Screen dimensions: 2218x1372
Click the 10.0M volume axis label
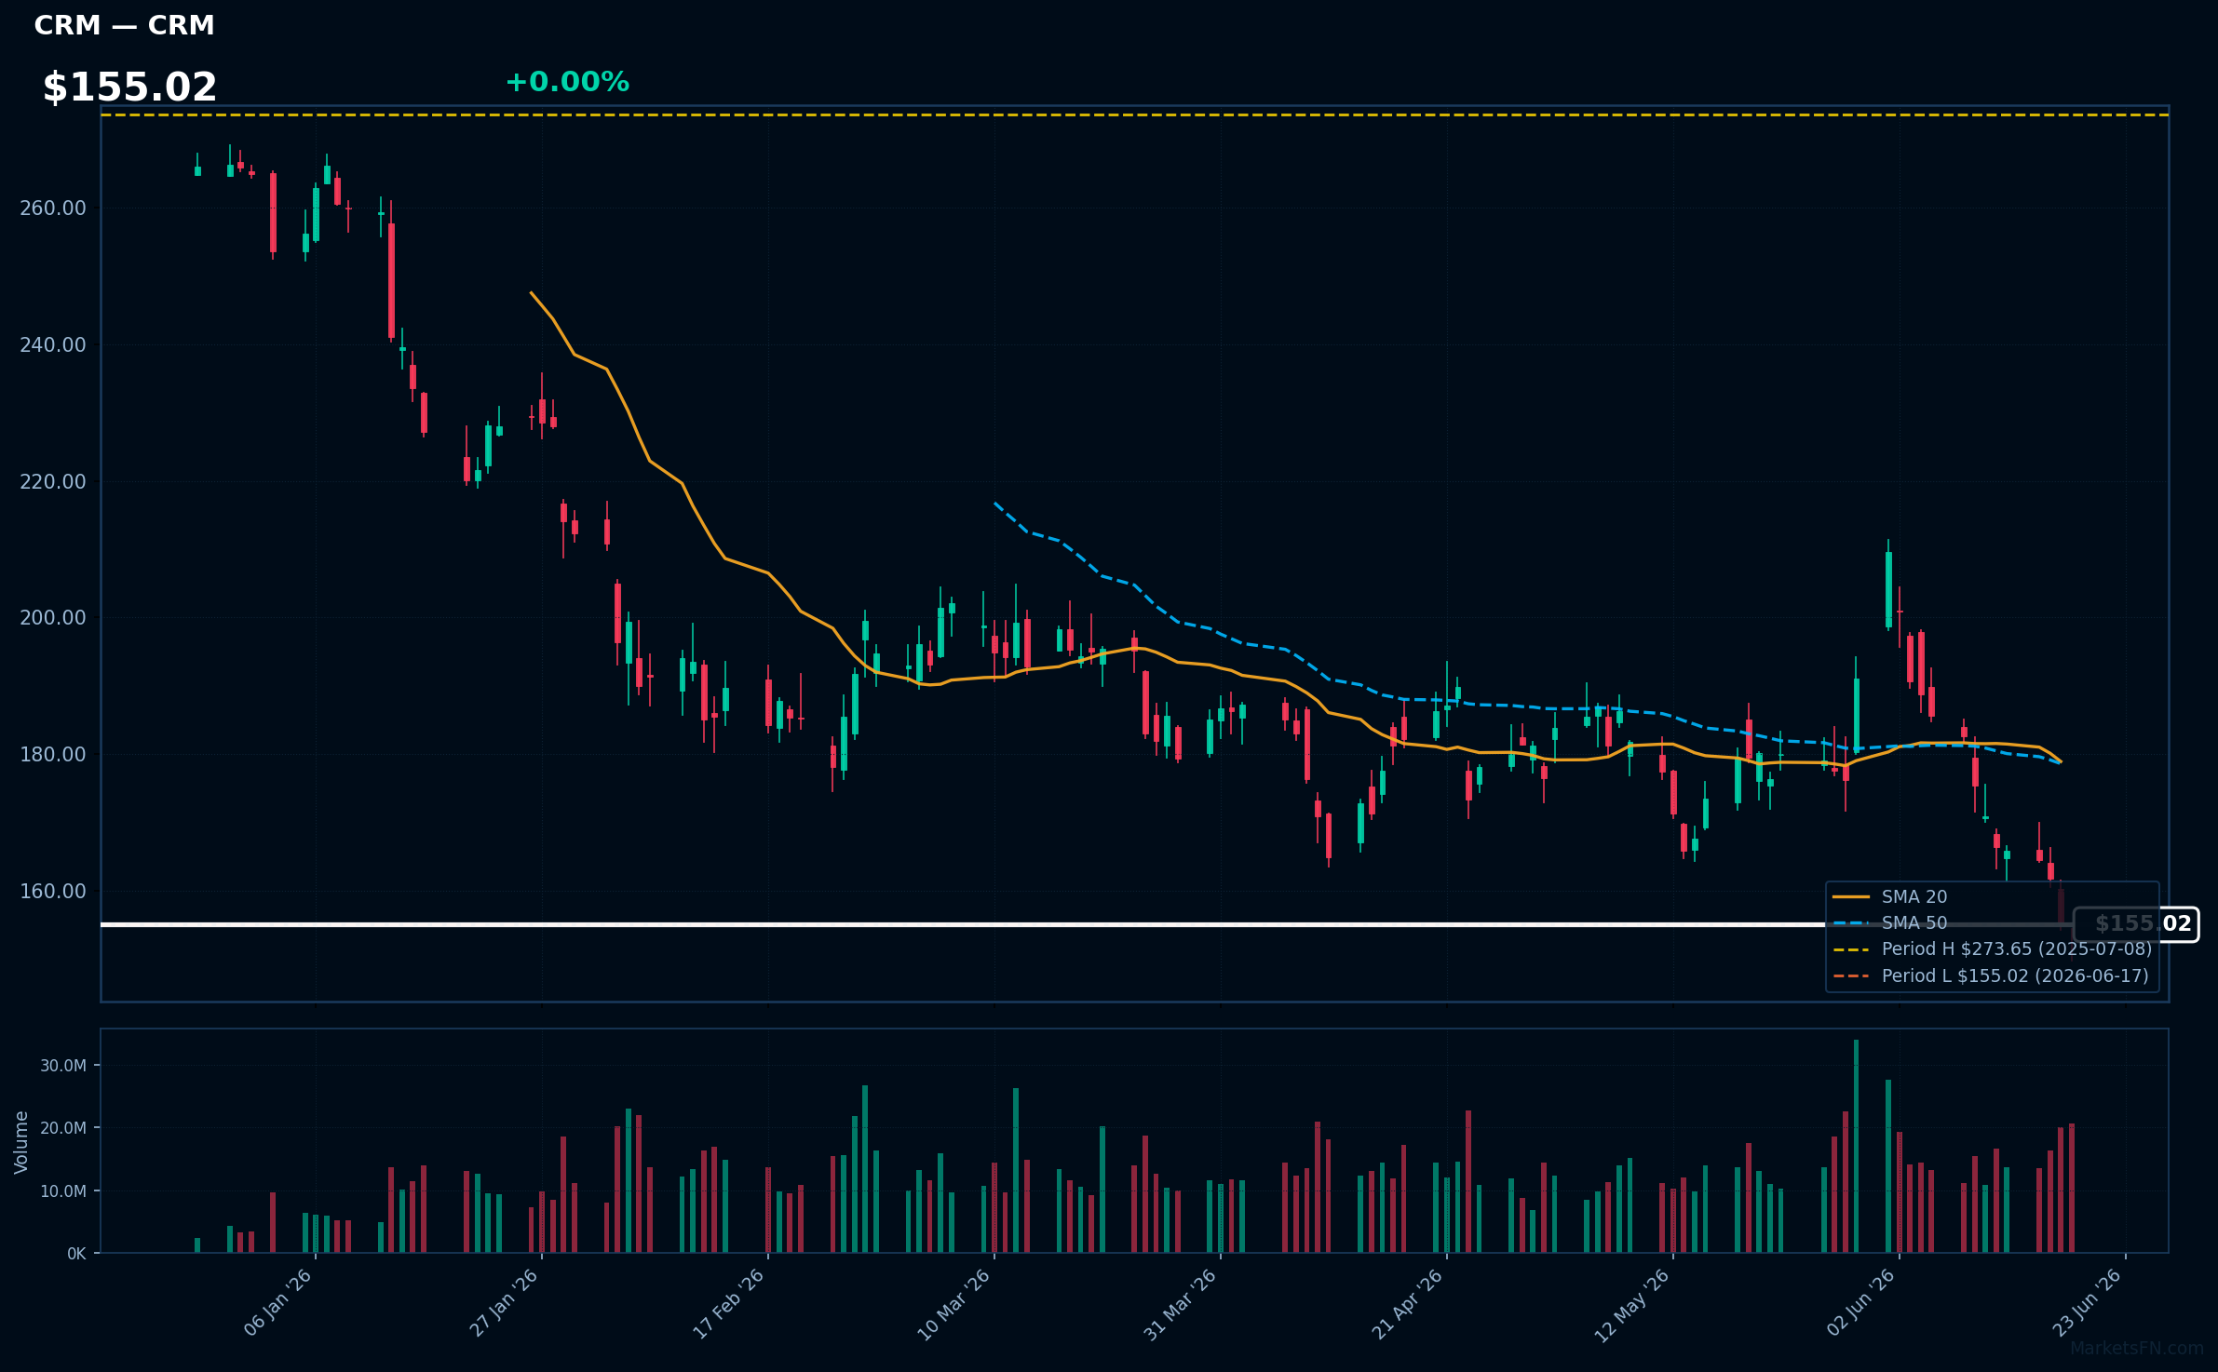click(63, 1190)
